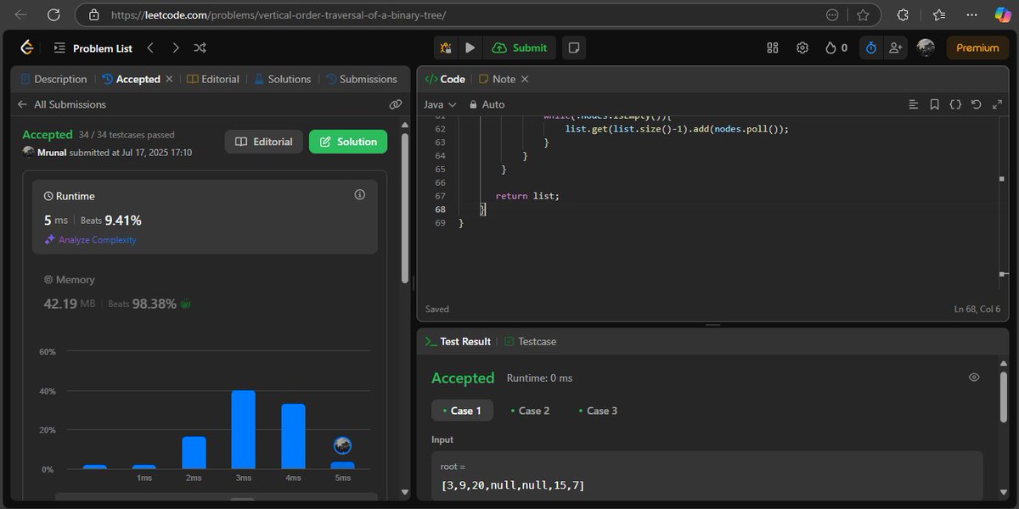The height and width of the screenshot is (509, 1019).
Task: Open the layout grid icon
Action: (x=773, y=48)
